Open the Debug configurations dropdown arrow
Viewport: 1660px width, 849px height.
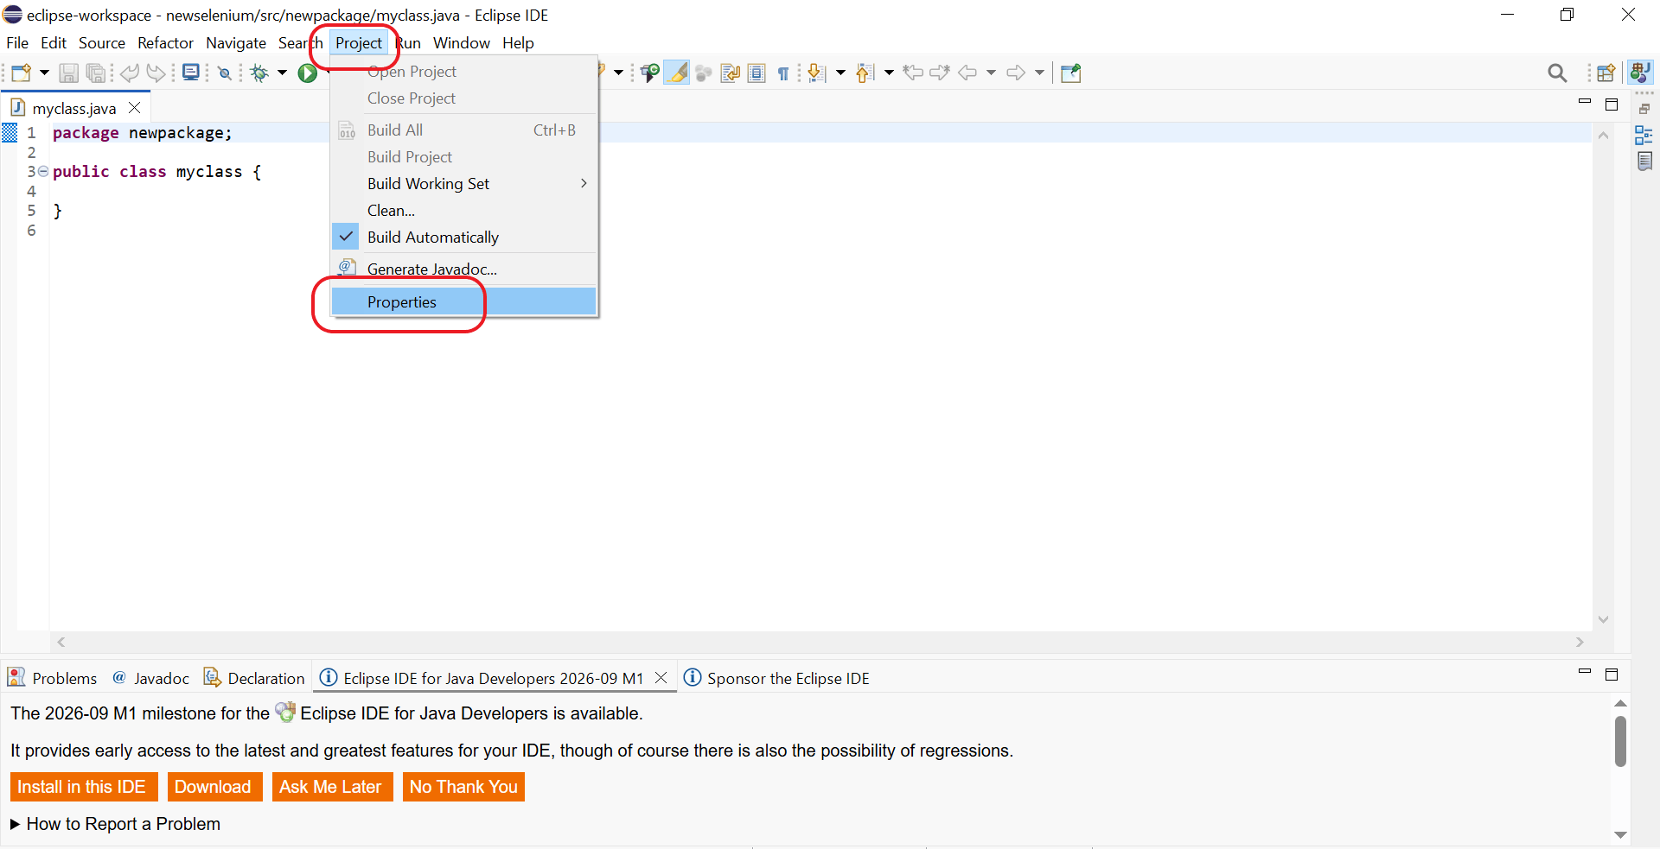(x=282, y=73)
